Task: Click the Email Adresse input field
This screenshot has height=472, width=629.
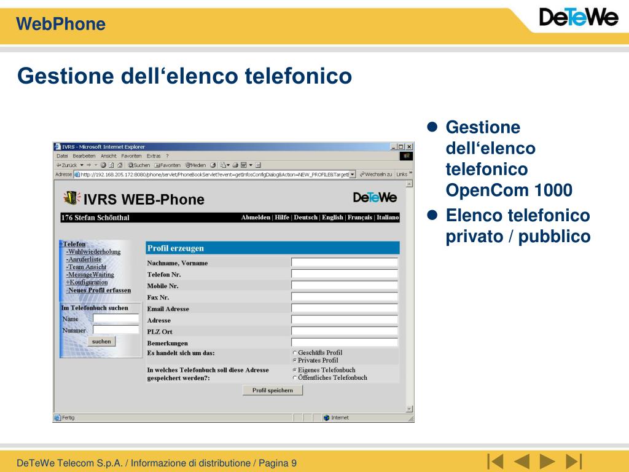Action: pyautogui.click(x=344, y=309)
